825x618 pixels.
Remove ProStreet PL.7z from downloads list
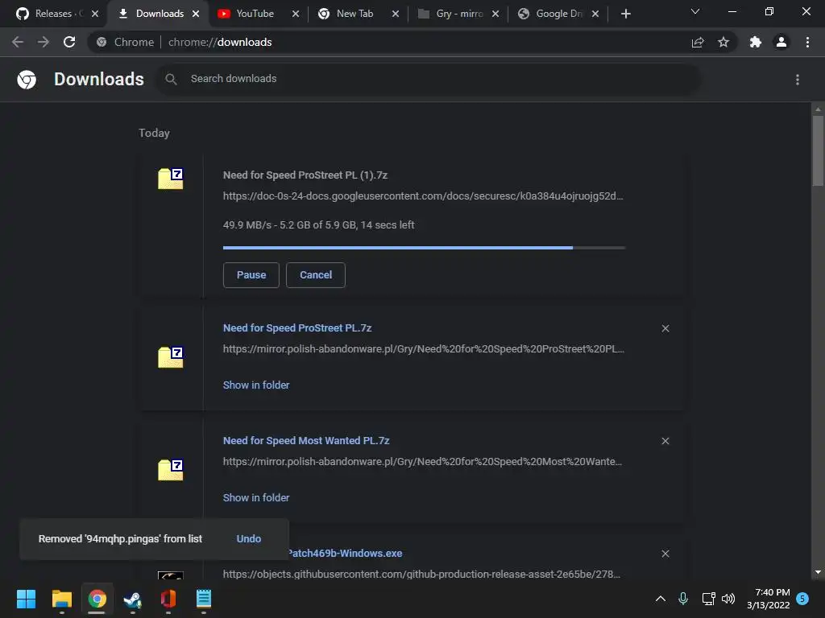(665, 328)
